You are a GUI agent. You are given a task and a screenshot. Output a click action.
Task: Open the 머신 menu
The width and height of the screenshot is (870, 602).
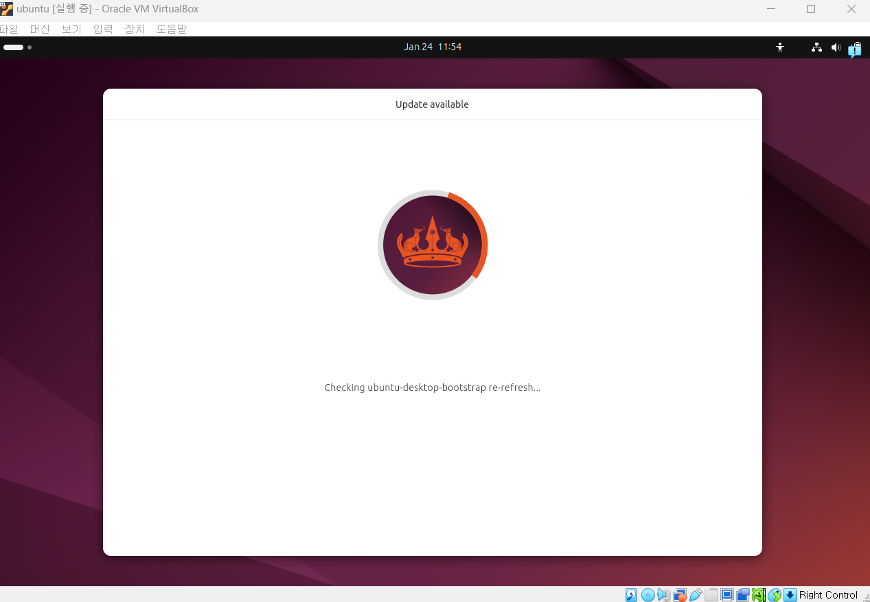(40, 29)
